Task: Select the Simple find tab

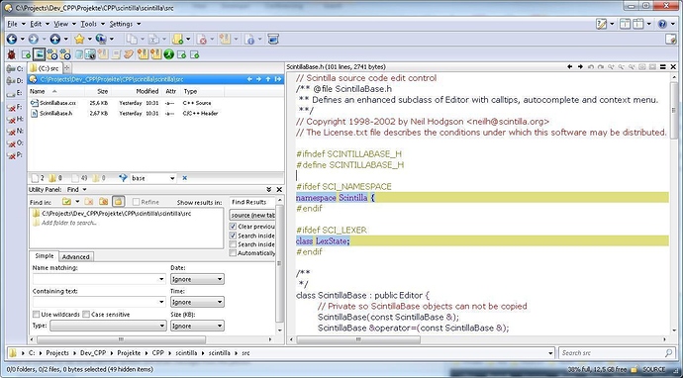Action: click(x=44, y=256)
